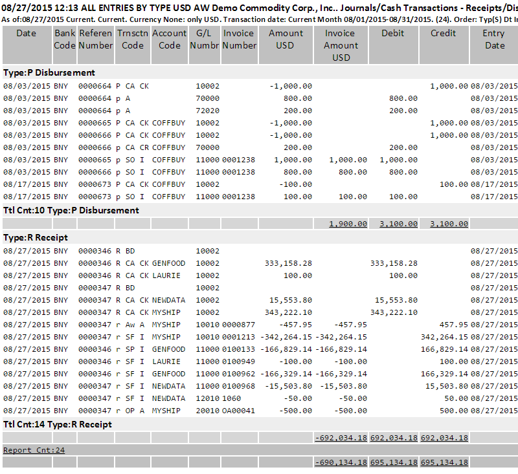This screenshot has height=474, width=518.
Task: Click report debit total 695,134.18
Action: tap(394, 462)
